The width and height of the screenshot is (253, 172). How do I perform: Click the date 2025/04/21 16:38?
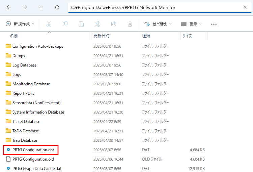point(108,112)
